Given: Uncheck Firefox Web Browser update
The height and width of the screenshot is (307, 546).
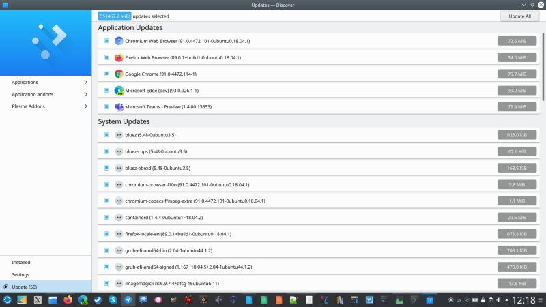Looking at the screenshot, I should (106, 57).
